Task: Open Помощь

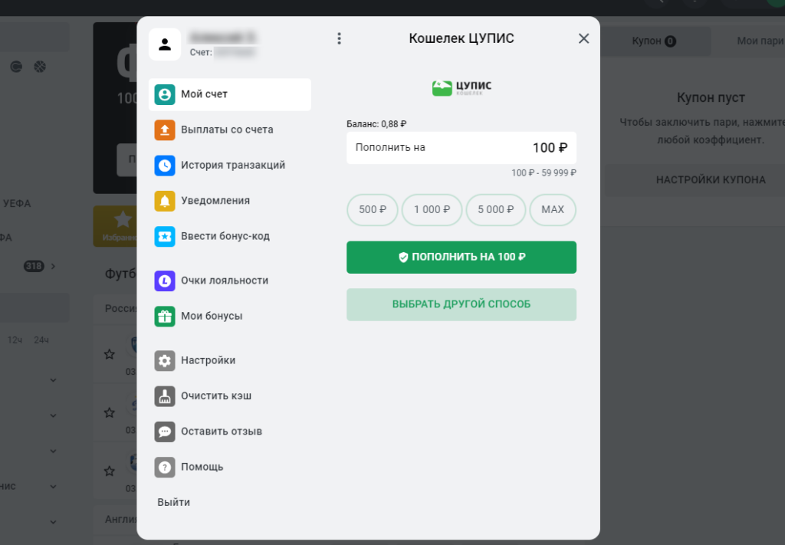Action: [230, 468]
